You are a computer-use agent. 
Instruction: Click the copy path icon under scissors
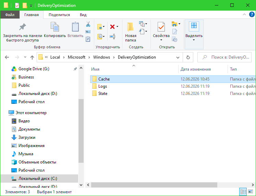[x=88, y=32]
